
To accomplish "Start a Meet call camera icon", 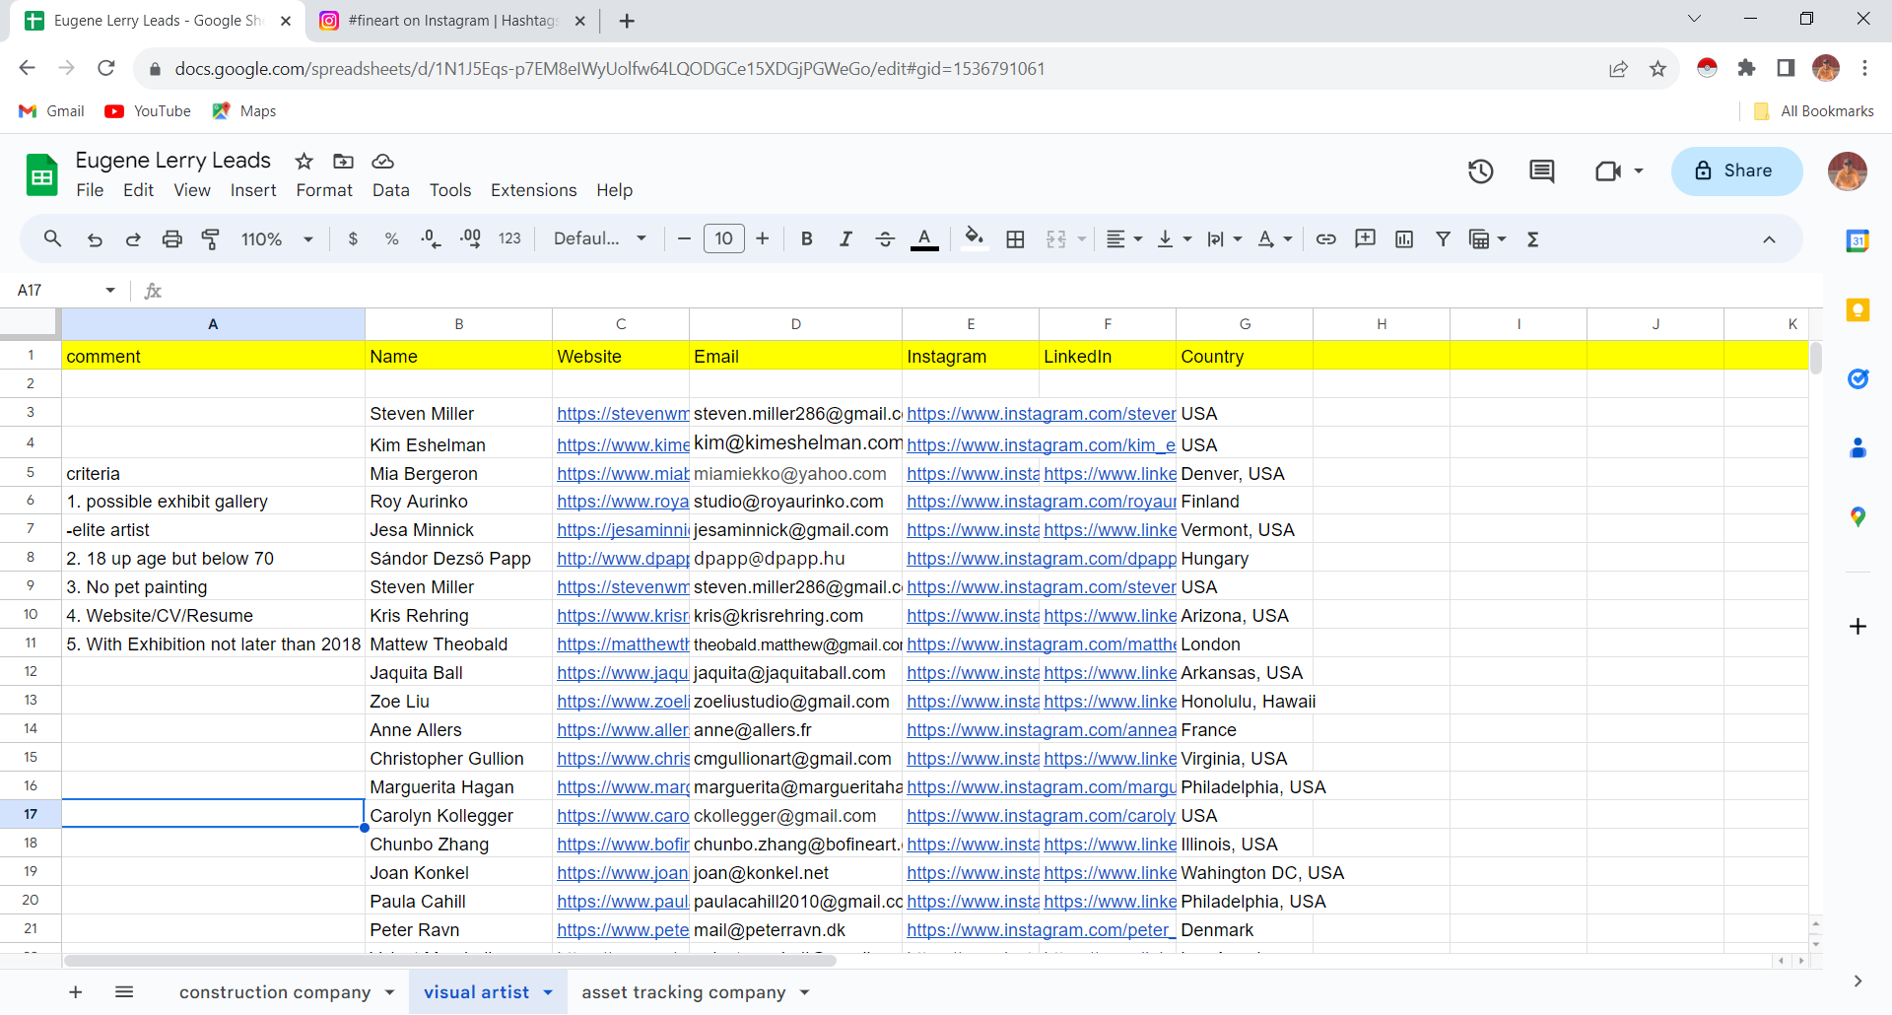I will click(1608, 171).
